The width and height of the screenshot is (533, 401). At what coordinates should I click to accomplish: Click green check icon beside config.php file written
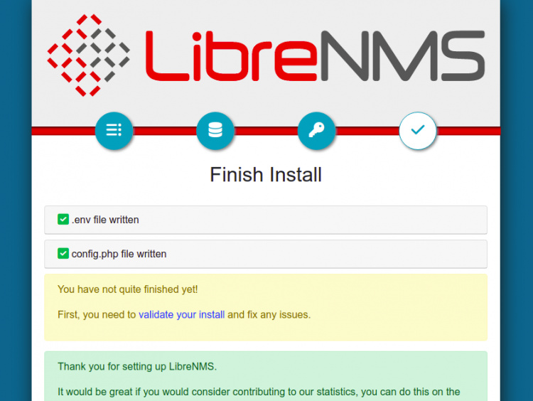point(63,253)
